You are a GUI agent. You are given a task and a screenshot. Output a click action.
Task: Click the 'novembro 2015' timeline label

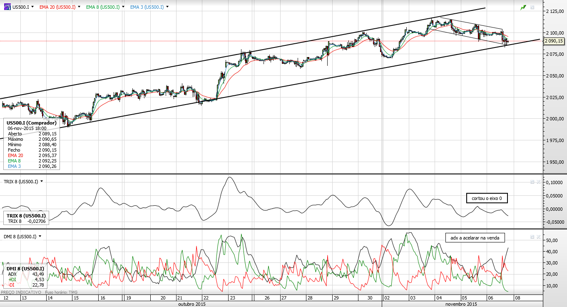pos(461,304)
